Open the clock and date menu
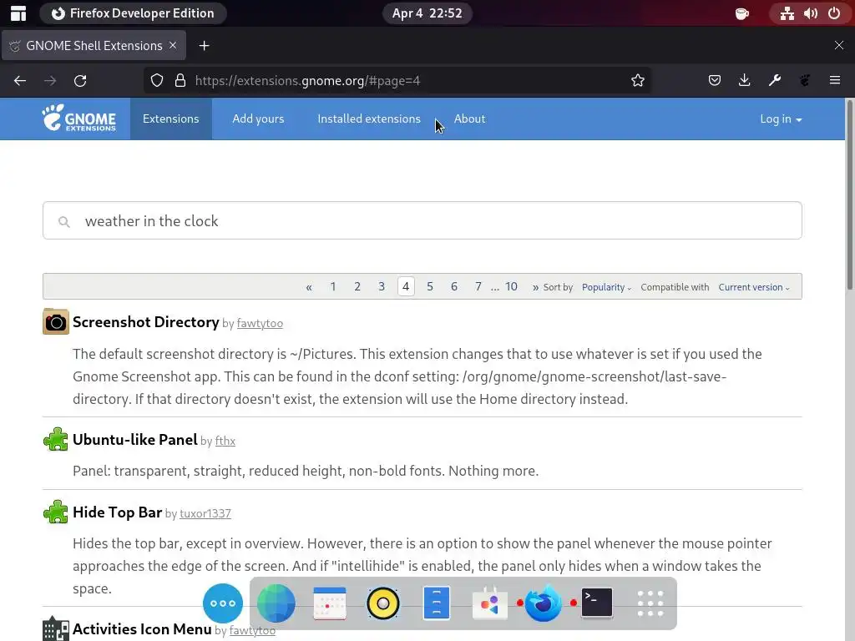This screenshot has height=641, width=855. click(427, 13)
